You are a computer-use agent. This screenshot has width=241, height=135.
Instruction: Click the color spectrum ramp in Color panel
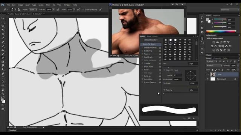click(x=221, y=31)
